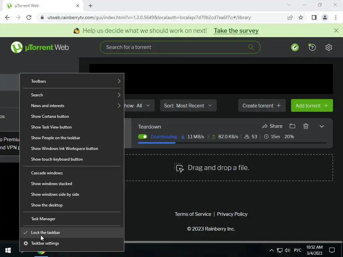The width and height of the screenshot is (343, 257).
Task: Click Add torrent button
Action: 312,105
